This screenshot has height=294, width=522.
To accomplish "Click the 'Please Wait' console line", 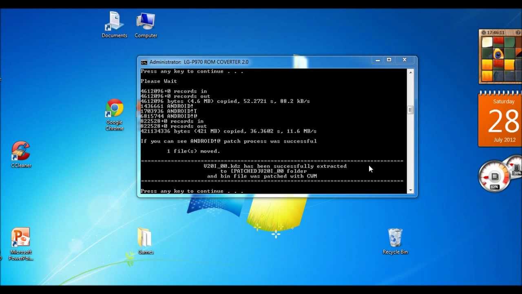I will click(x=159, y=81).
